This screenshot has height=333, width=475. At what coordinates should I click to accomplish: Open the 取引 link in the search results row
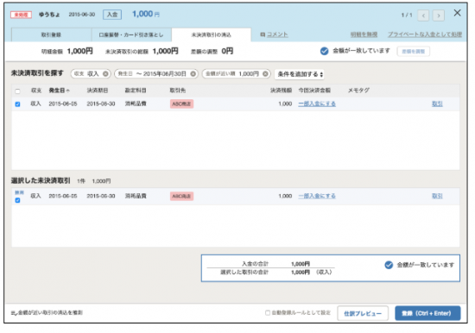(x=437, y=104)
